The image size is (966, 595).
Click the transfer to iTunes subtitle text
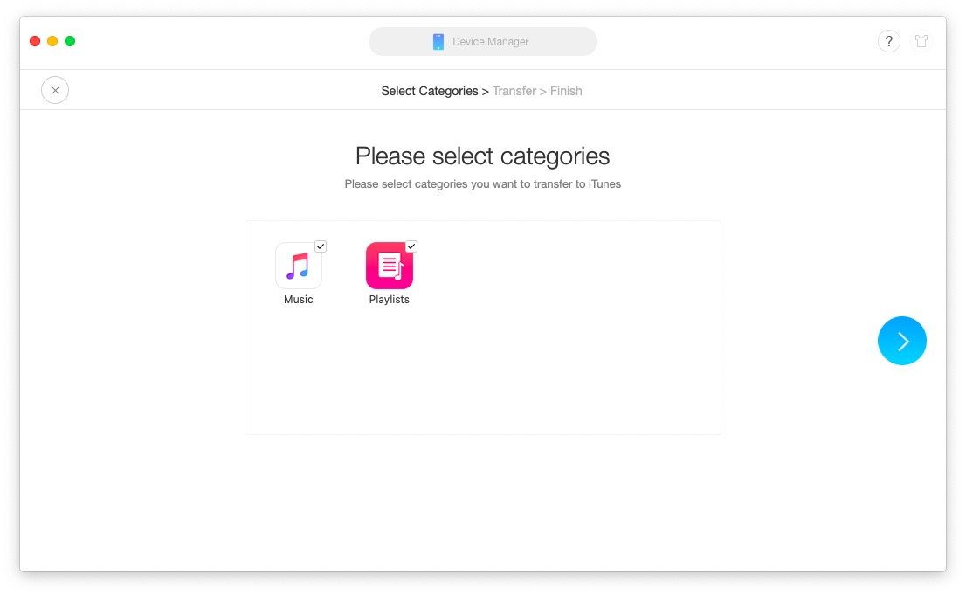(482, 183)
